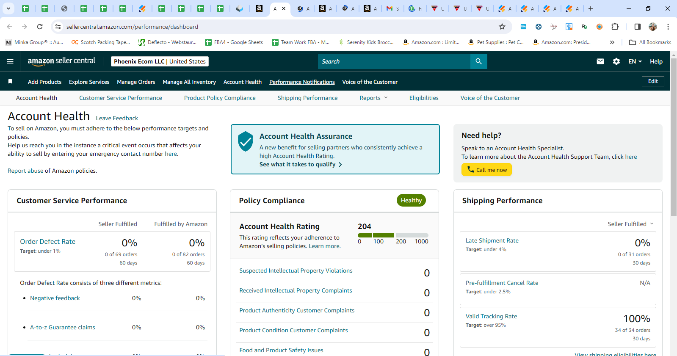This screenshot has width=677, height=356.
Task: Click the site info icon in address bar
Action: (58, 27)
